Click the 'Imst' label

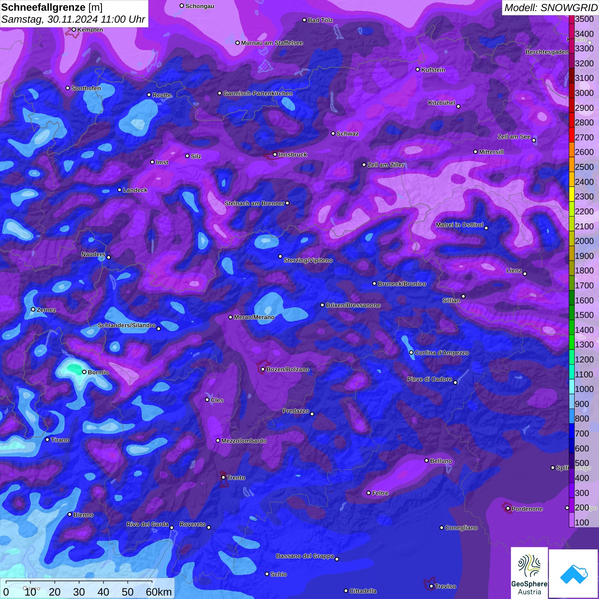point(162,162)
